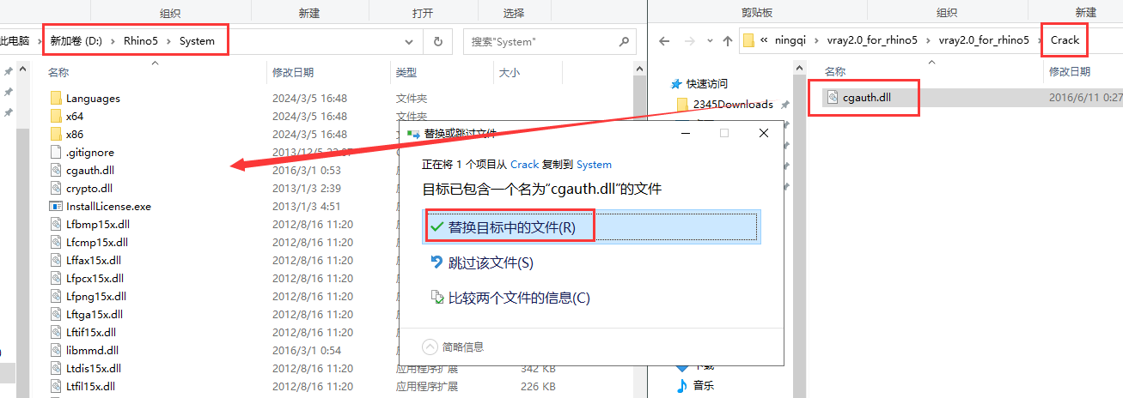Click the Crack breadcrumb segment
This screenshot has height=398, width=1123.
1065,40
